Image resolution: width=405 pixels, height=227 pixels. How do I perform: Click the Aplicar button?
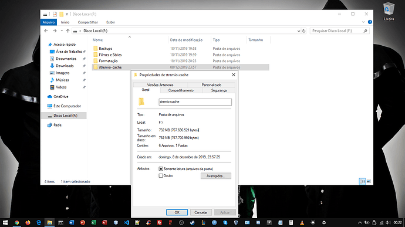225,212
